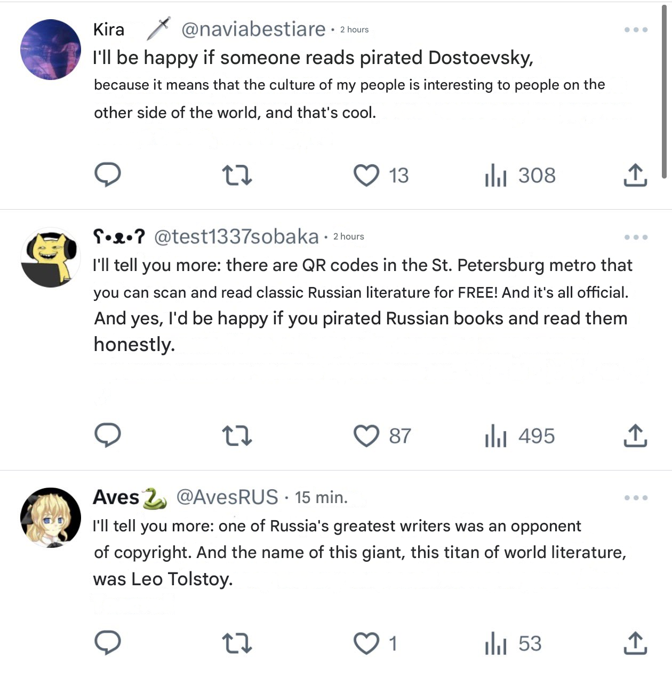
Task: Open the @naviabestiare profile handle
Action: point(253,29)
